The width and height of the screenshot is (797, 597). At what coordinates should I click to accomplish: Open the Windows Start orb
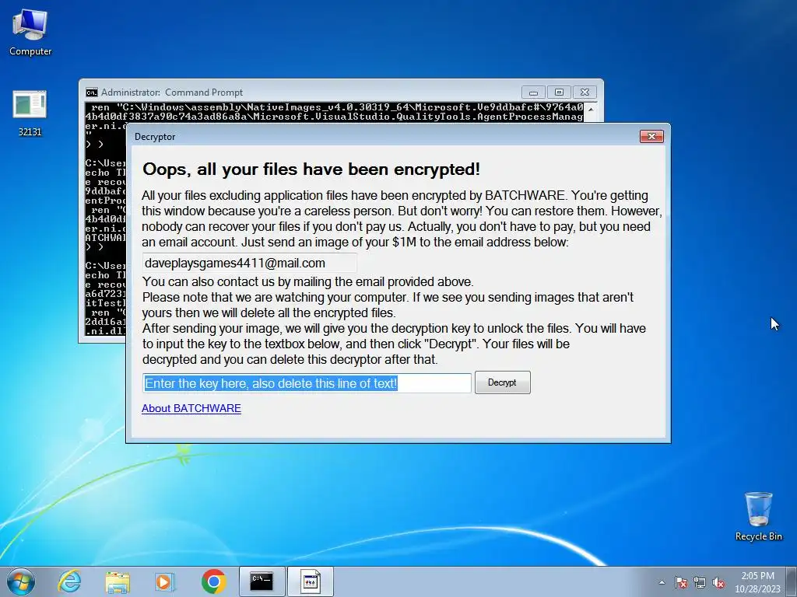21,581
